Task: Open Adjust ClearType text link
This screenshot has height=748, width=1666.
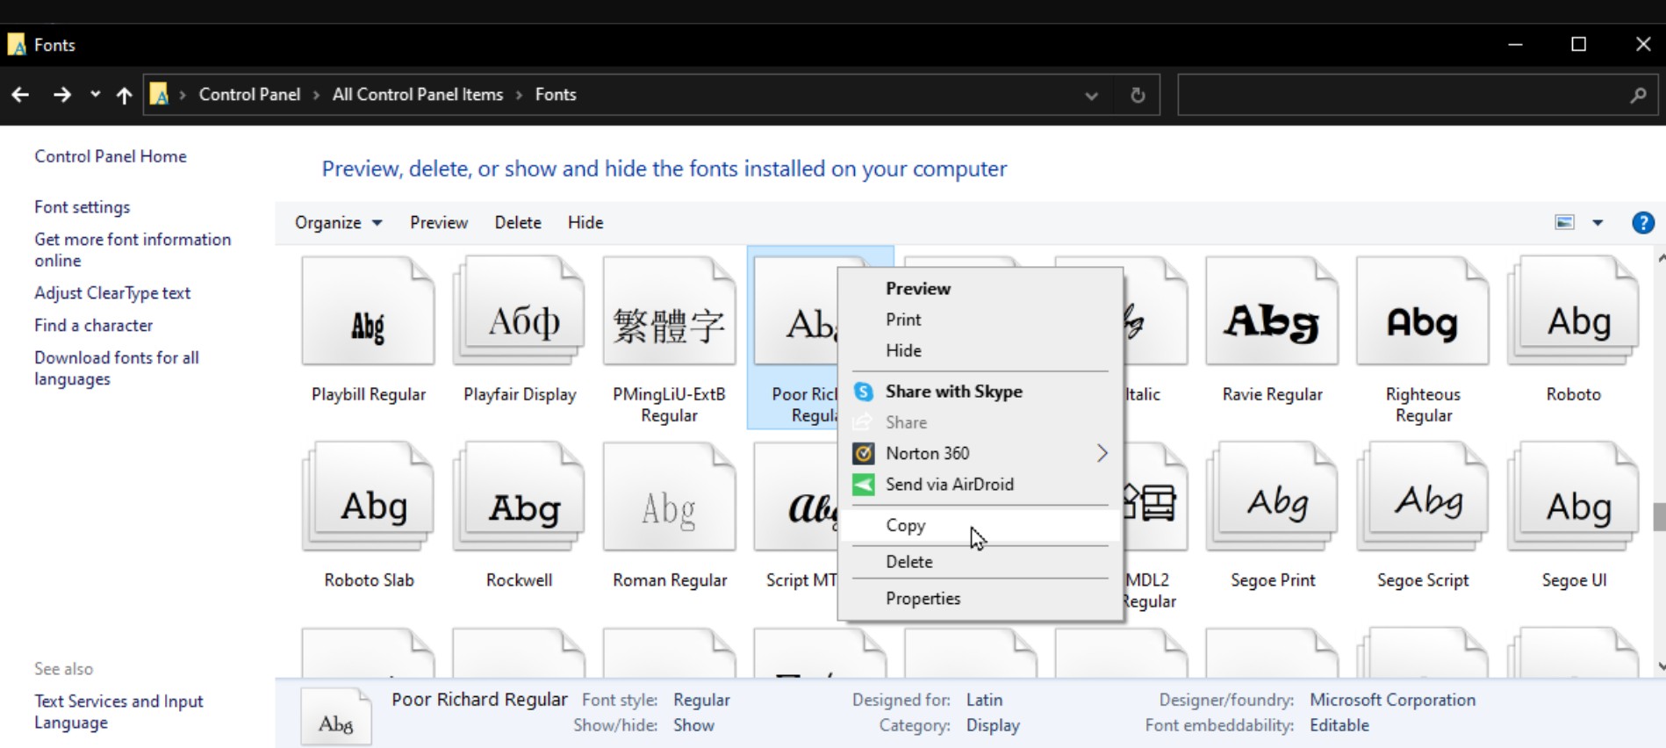Action: [112, 293]
